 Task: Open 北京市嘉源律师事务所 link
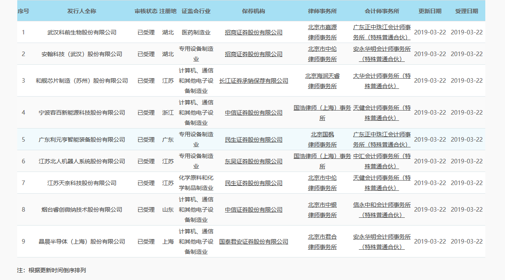tap(322, 32)
